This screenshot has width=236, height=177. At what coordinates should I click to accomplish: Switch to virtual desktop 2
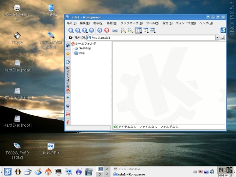pos(107,169)
